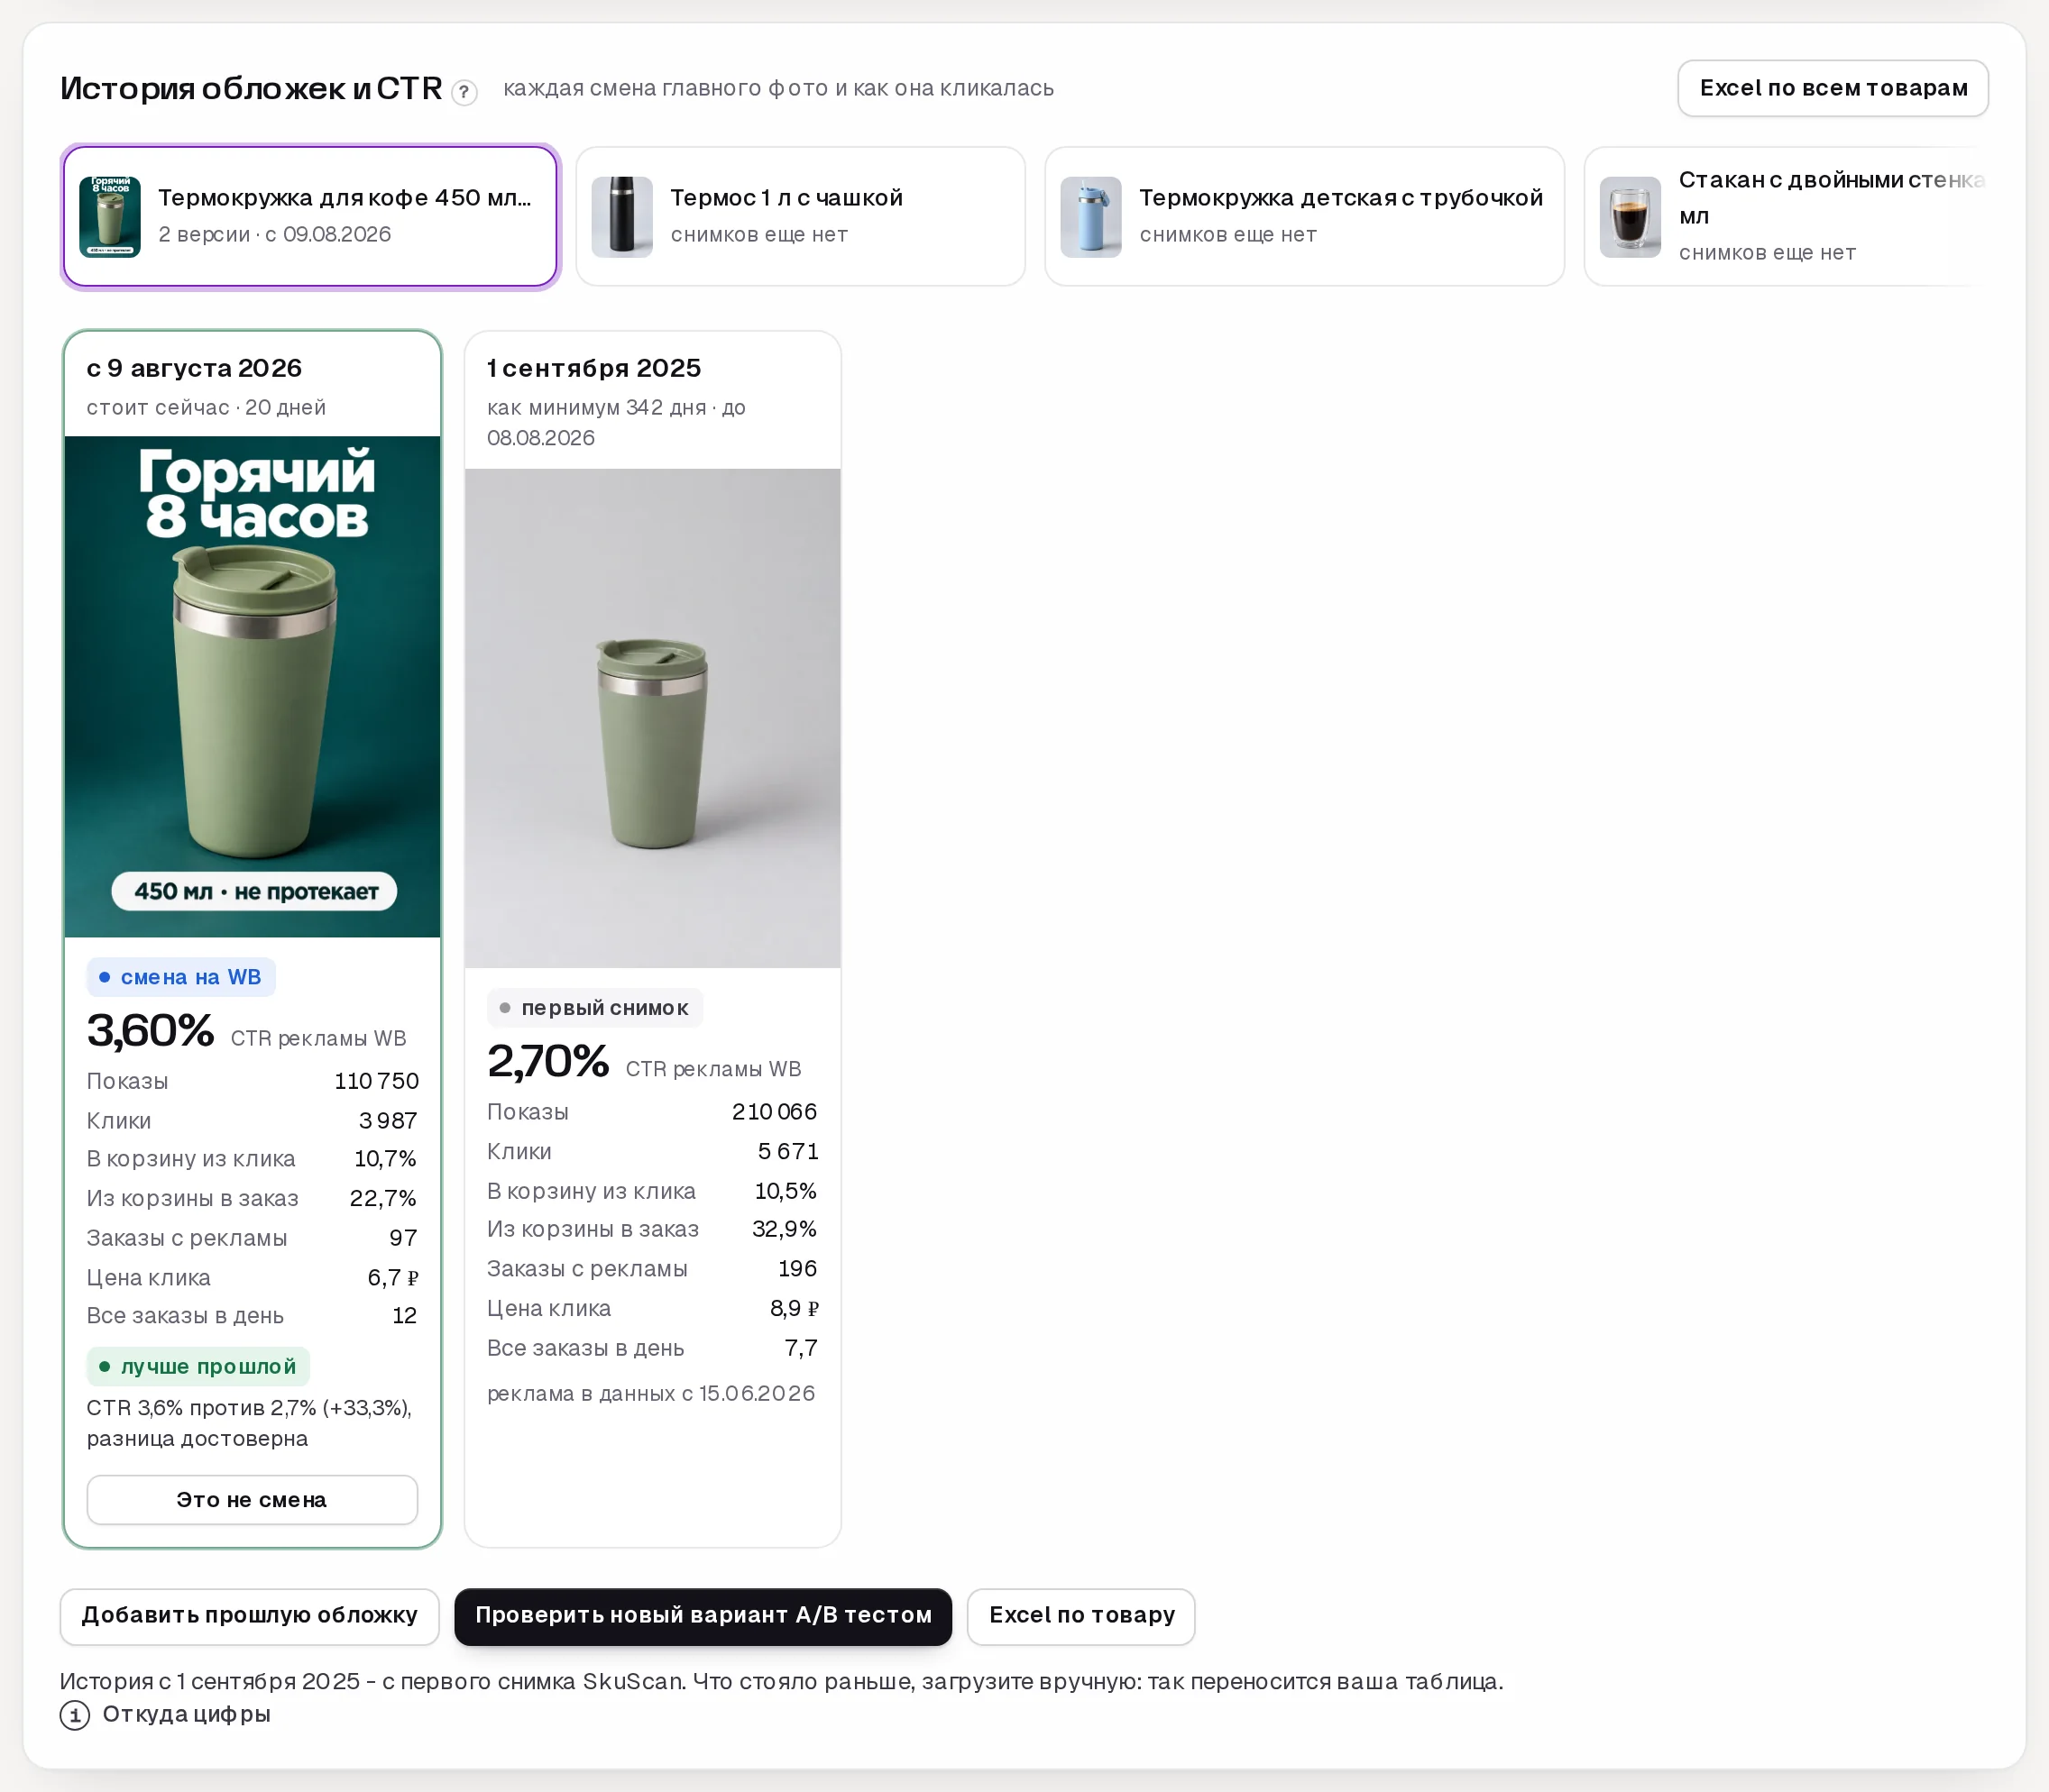Click the Это не смена button

click(x=253, y=1500)
